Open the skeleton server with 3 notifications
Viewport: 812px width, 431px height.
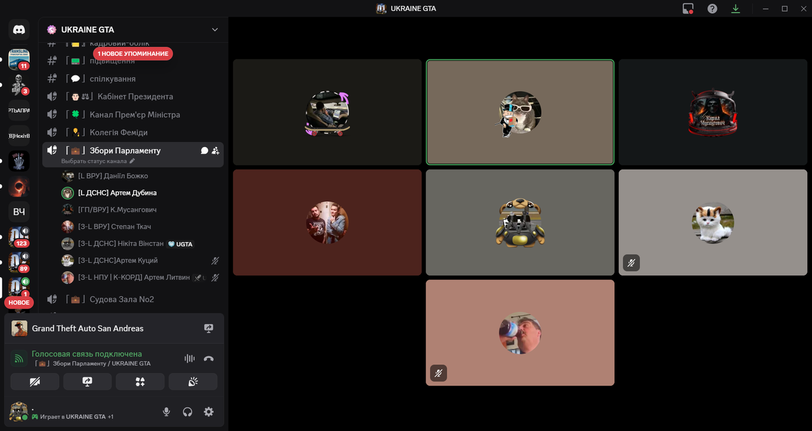(x=19, y=84)
